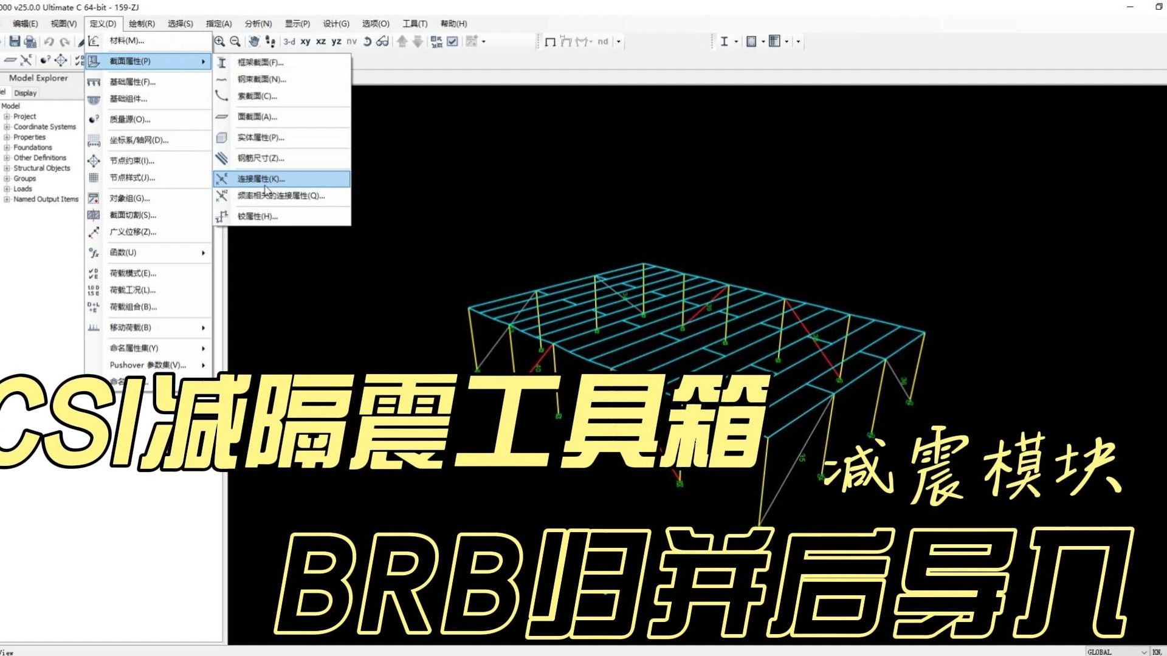Choose 框架截面(F)... in the submenu
Viewport: 1167px width, 656px height.
click(282, 62)
